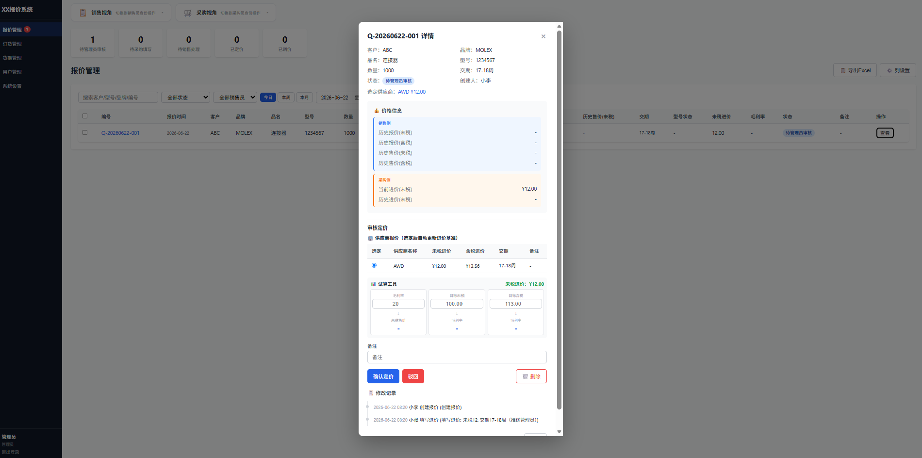
Task: Select the 本月 date filter
Action: (304, 98)
